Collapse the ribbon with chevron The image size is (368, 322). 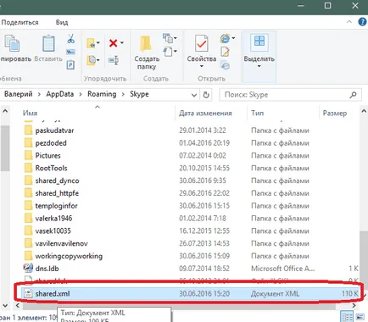(x=349, y=22)
